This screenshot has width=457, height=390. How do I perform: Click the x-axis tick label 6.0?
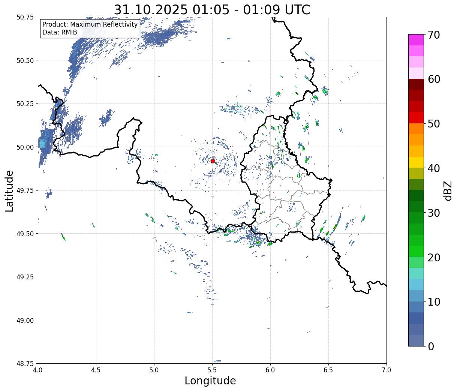point(270,370)
